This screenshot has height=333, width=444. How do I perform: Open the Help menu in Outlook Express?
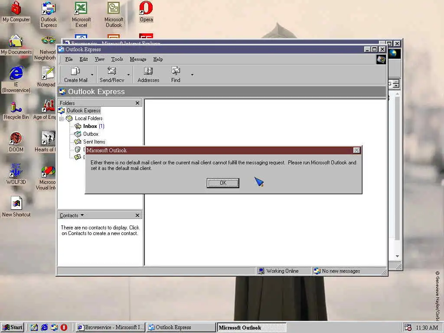click(158, 59)
